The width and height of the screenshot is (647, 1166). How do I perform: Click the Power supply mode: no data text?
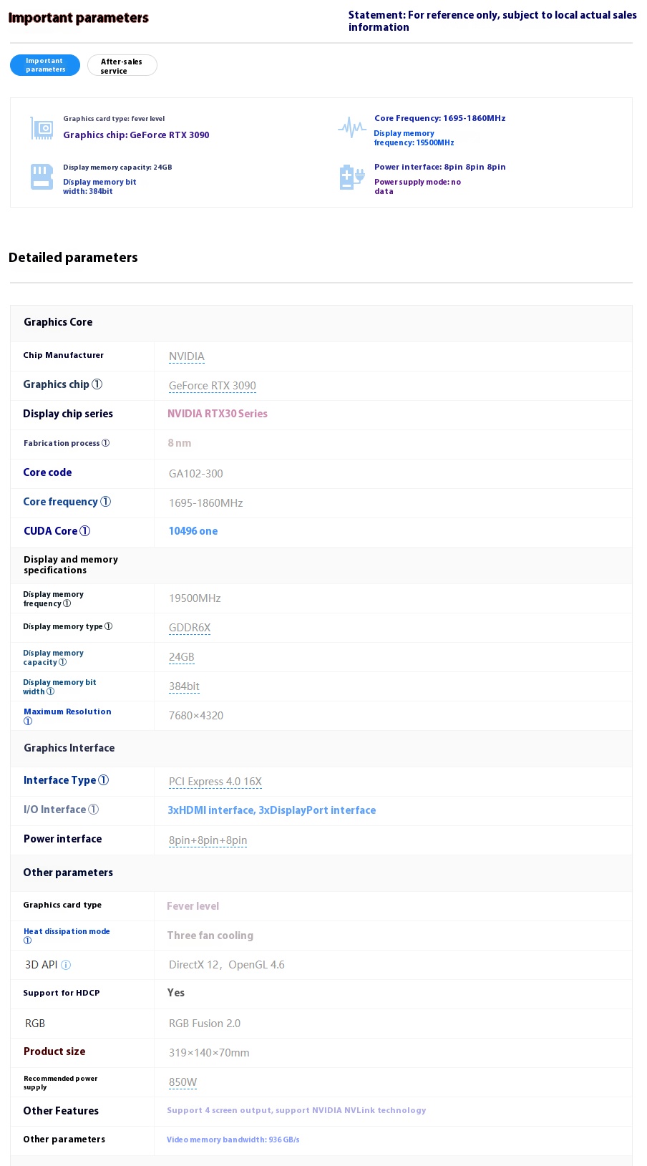coord(418,187)
